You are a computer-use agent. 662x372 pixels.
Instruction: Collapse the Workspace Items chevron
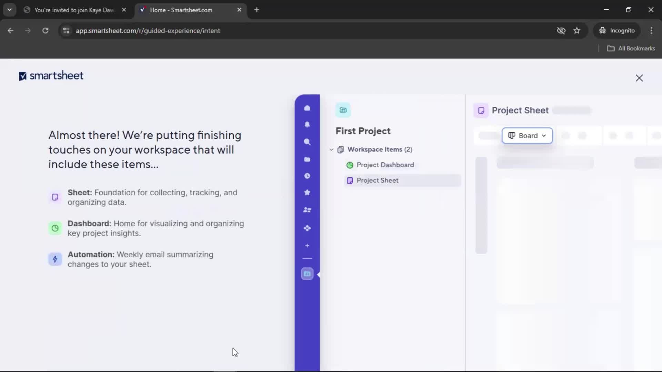pos(331,149)
